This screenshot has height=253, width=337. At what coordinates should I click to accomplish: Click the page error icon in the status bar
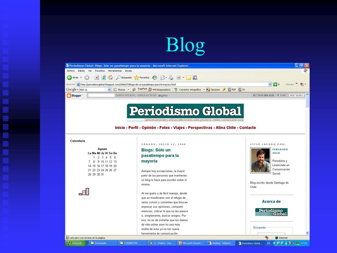pos(67,238)
